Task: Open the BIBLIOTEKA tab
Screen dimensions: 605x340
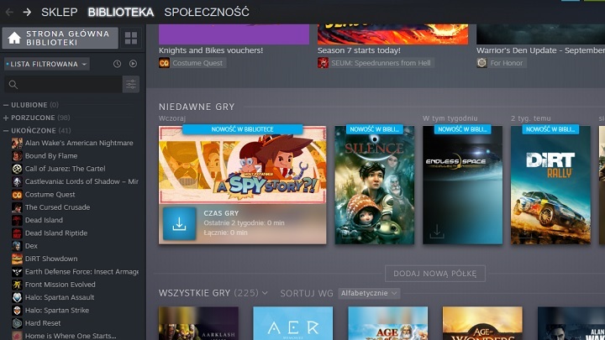Action: click(121, 13)
